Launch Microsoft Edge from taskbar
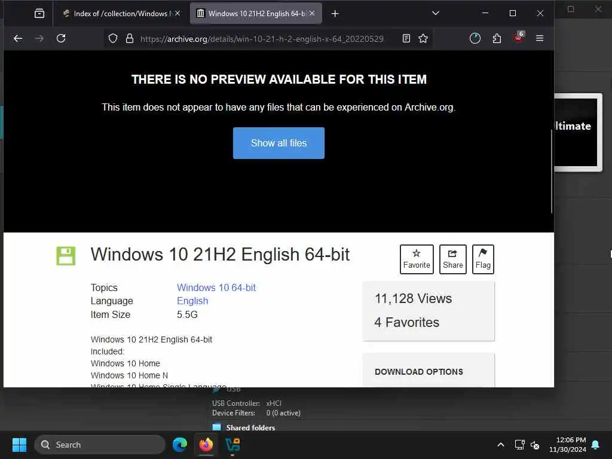 point(180,445)
